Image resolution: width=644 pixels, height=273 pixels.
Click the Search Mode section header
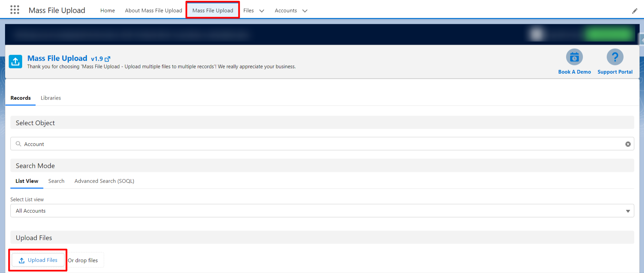click(322, 165)
